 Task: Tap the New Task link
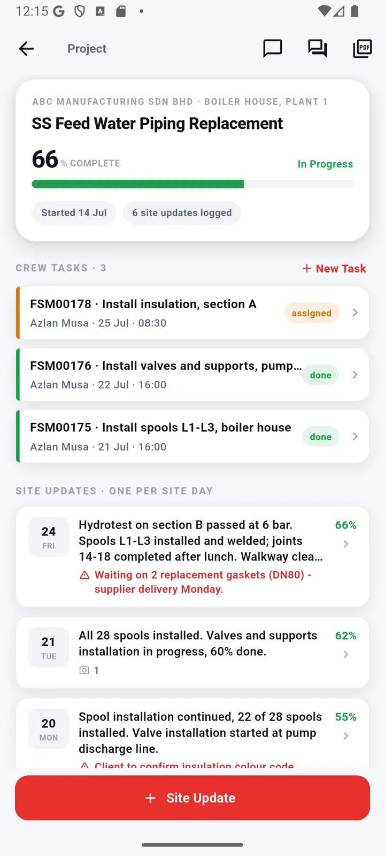pyautogui.click(x=334, y=269)
